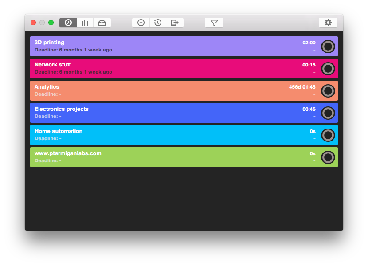Start timer for Home automation

point(328,135)
